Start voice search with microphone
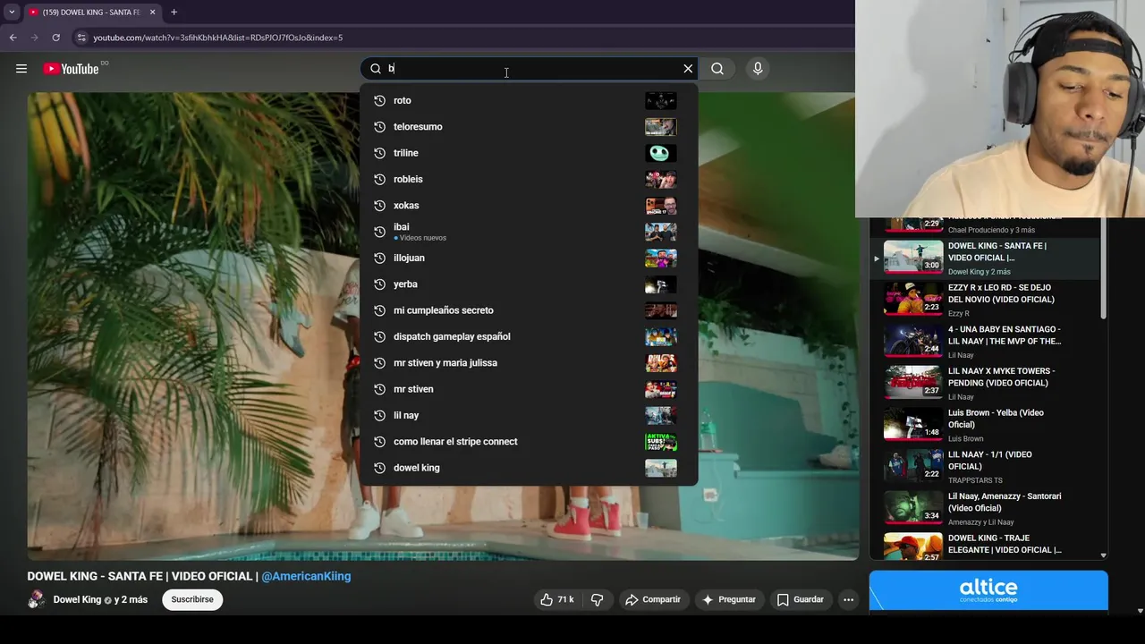This screenshot has height=644, width=1145. [758, 69]
